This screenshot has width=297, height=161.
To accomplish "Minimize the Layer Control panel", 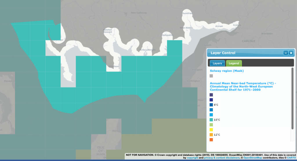I will tap(286, 53).
